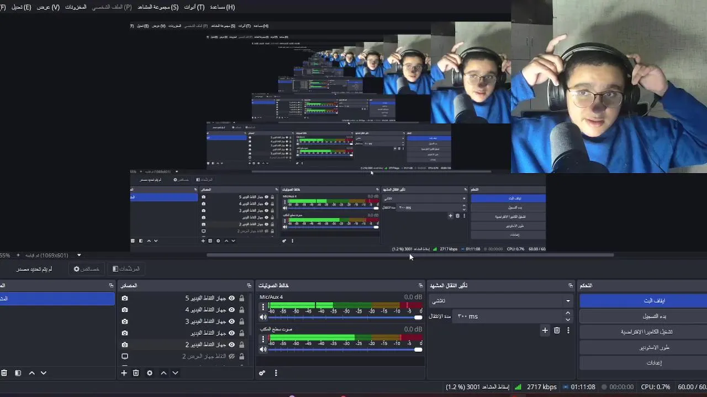Screen dimensions: 707x397
Task: Hide جهاز التقاط الفيديو 4 with eye icon
Action: [232, 310]
